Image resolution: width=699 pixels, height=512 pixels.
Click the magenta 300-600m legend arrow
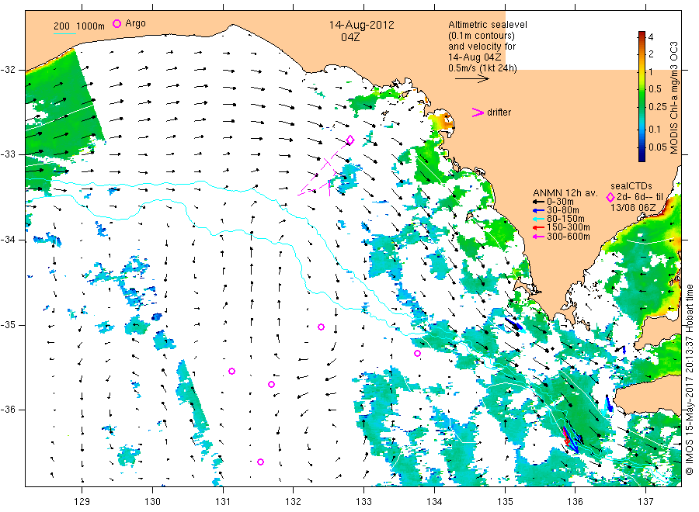pyautogui.click(x=538, y=237)
